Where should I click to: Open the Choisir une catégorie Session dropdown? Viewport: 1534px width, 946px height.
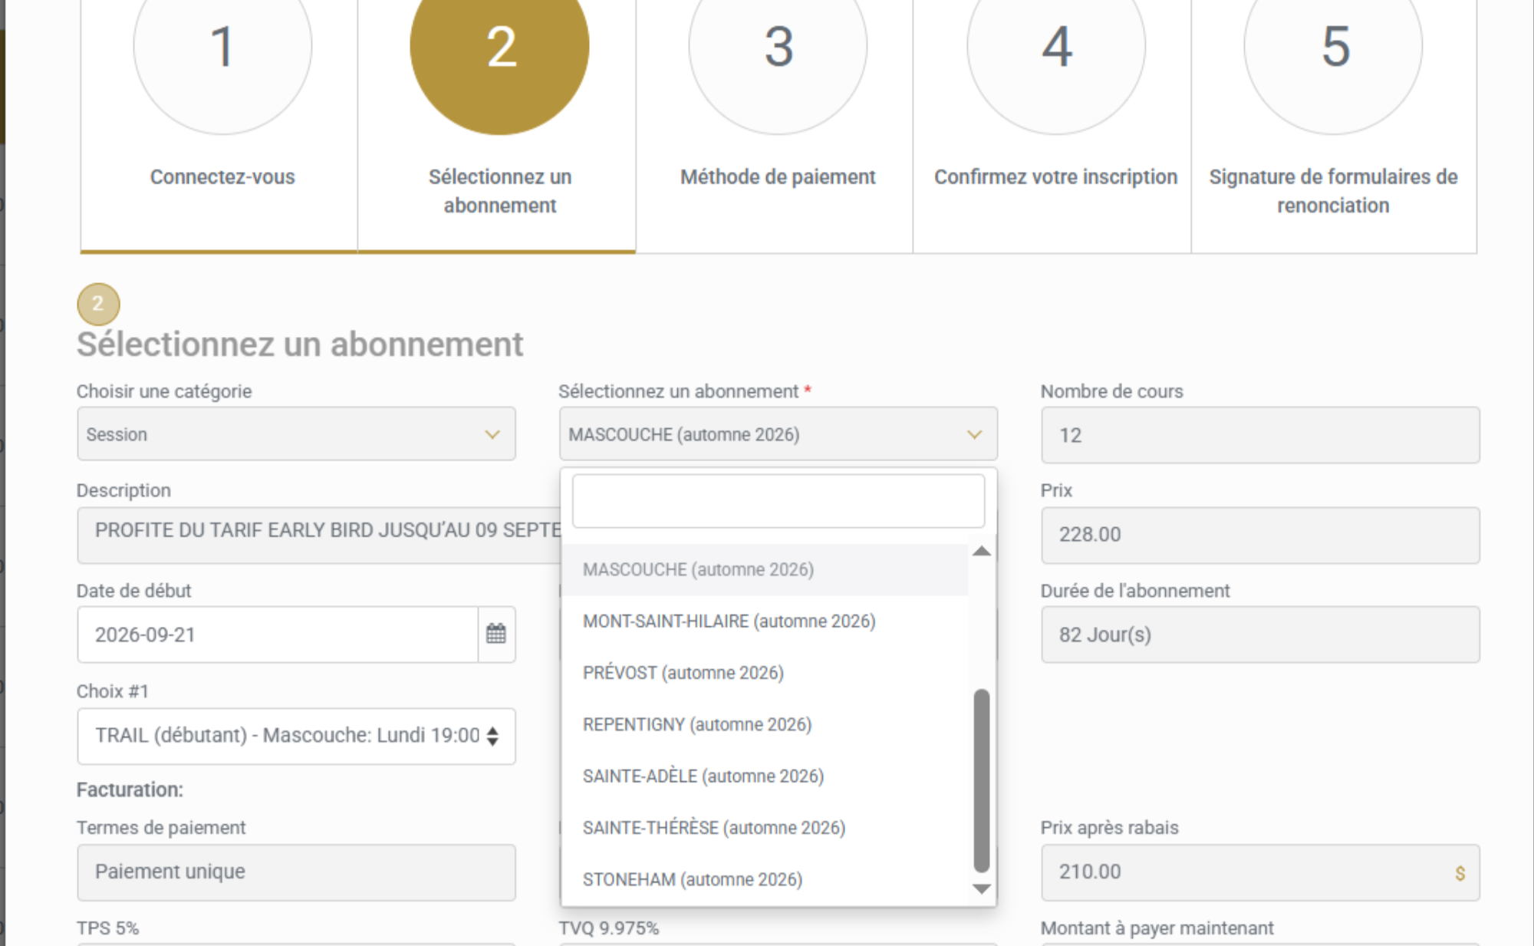click(x=296, y=434)
